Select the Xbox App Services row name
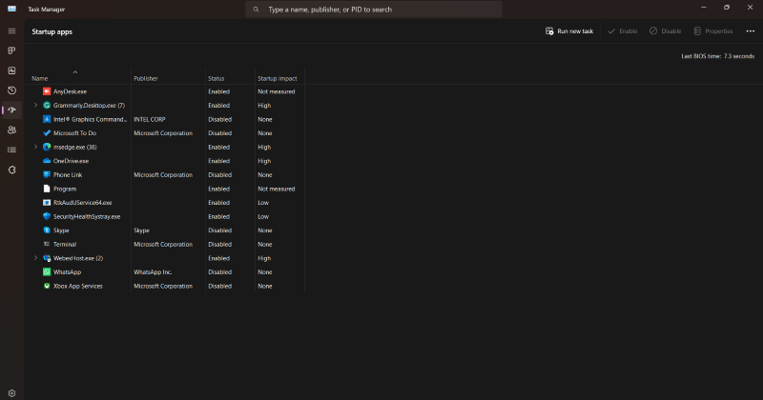The height and width of the screenshot is (400, 763). coord(78,286)
